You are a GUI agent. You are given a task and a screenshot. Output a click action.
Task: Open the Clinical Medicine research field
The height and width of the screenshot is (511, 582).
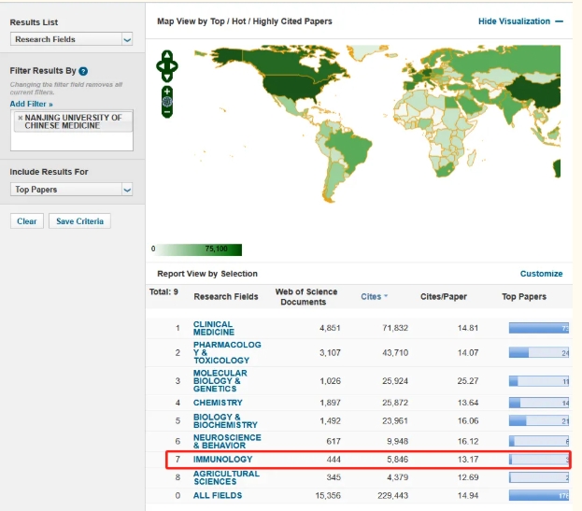(x=214, y=328)
